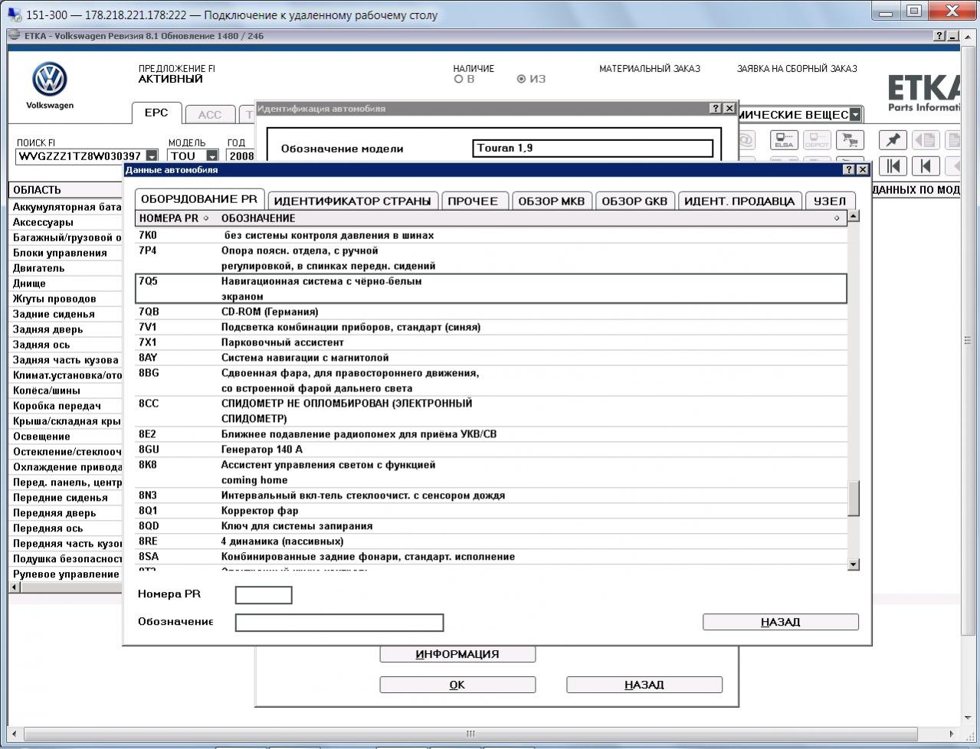Click the OK button
980x749 pixels.
coord(457,685)
